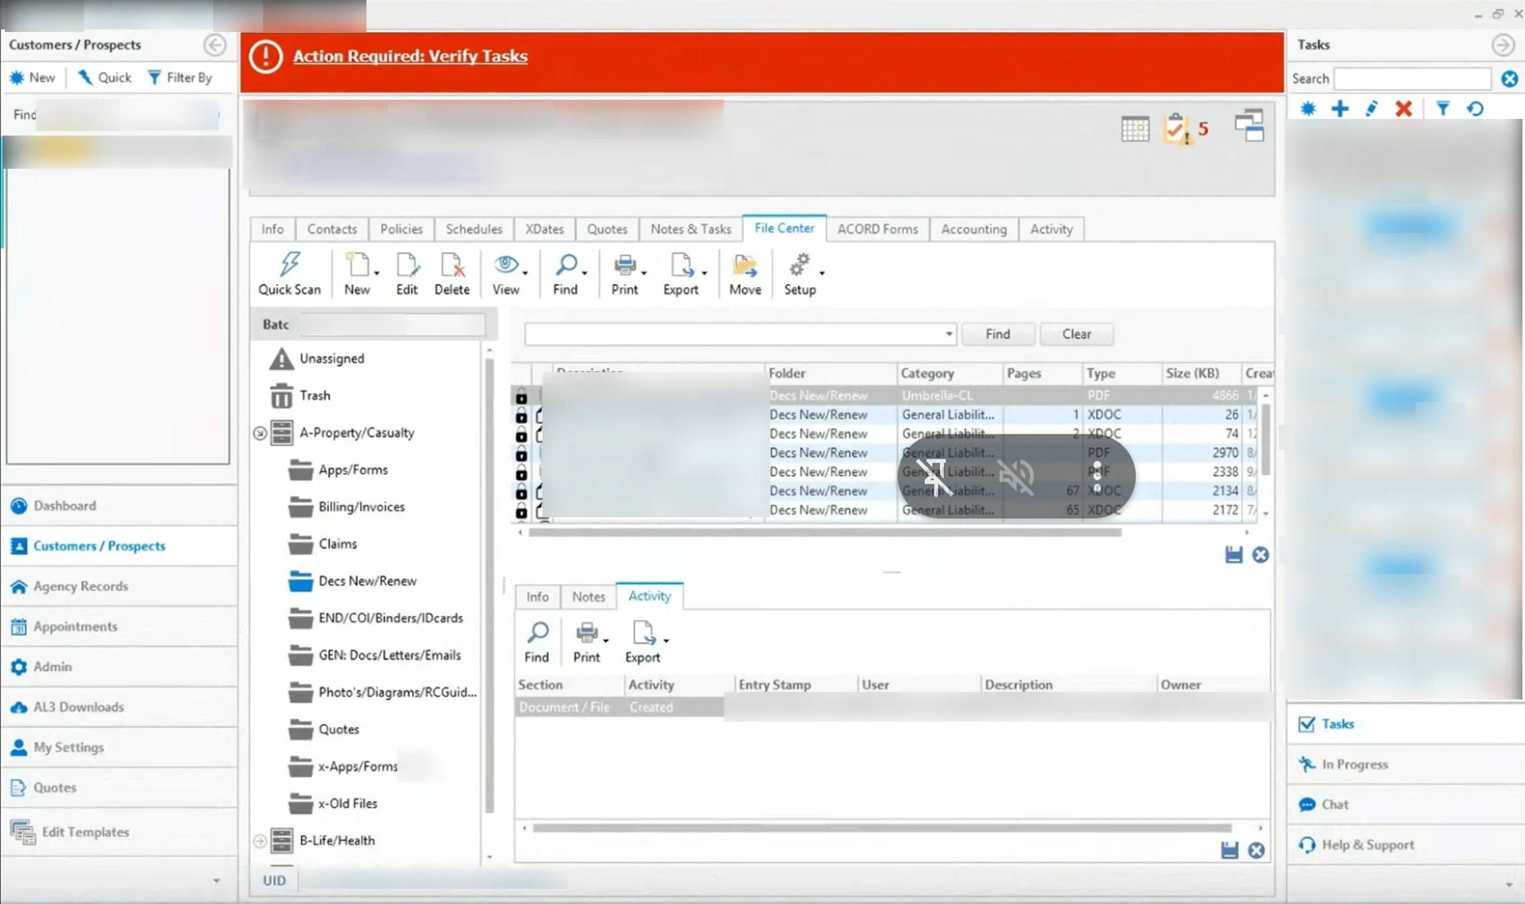The height and width of the screenshot is (904, 1525).
Task: Click the cancel X icon below file list
Action: (x=1260, y=555)
